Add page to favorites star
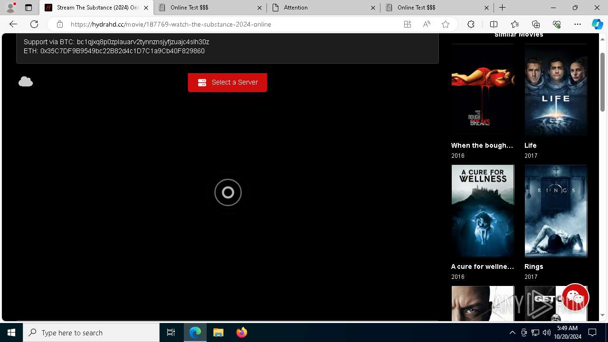The image size is (608, 342). tap(446, 24)
